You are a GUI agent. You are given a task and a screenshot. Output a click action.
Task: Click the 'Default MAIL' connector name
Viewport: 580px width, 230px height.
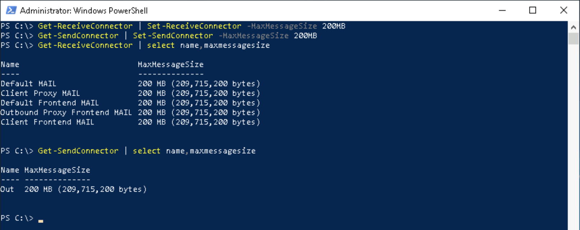tap(28, 84)
